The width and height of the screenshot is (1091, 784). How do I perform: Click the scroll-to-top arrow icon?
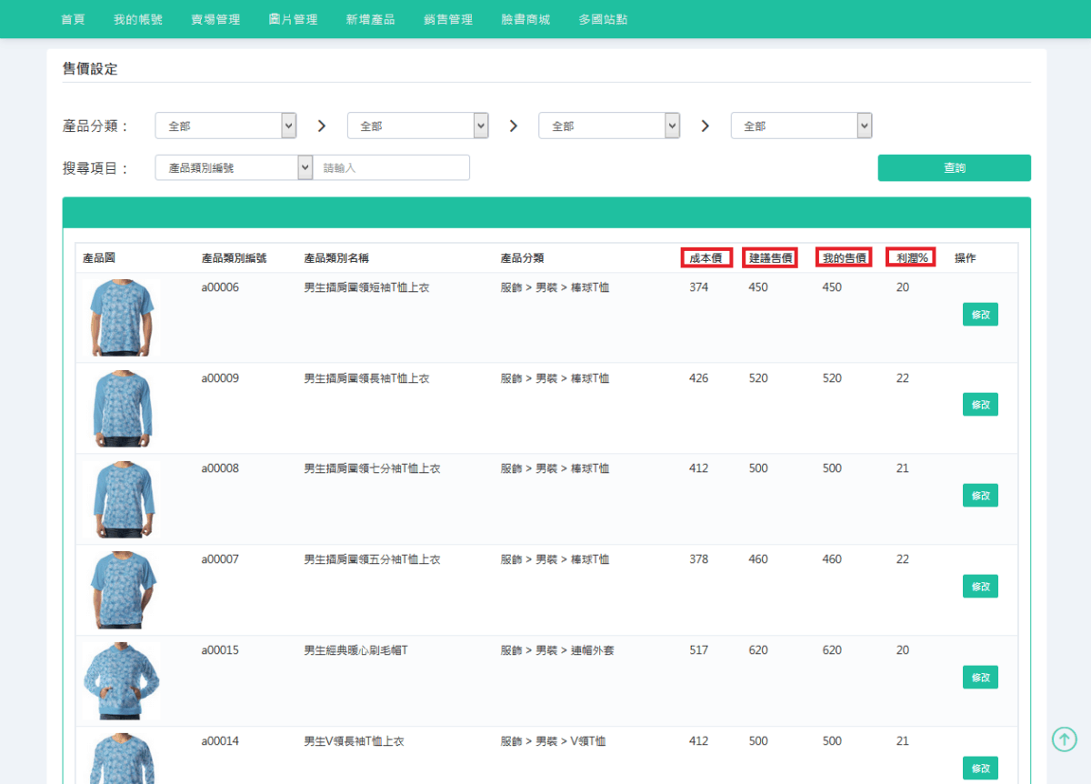pos(1065,739)
